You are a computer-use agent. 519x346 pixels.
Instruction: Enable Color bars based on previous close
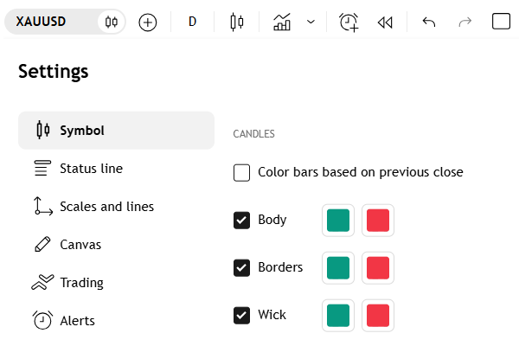[x=241, y=173]
